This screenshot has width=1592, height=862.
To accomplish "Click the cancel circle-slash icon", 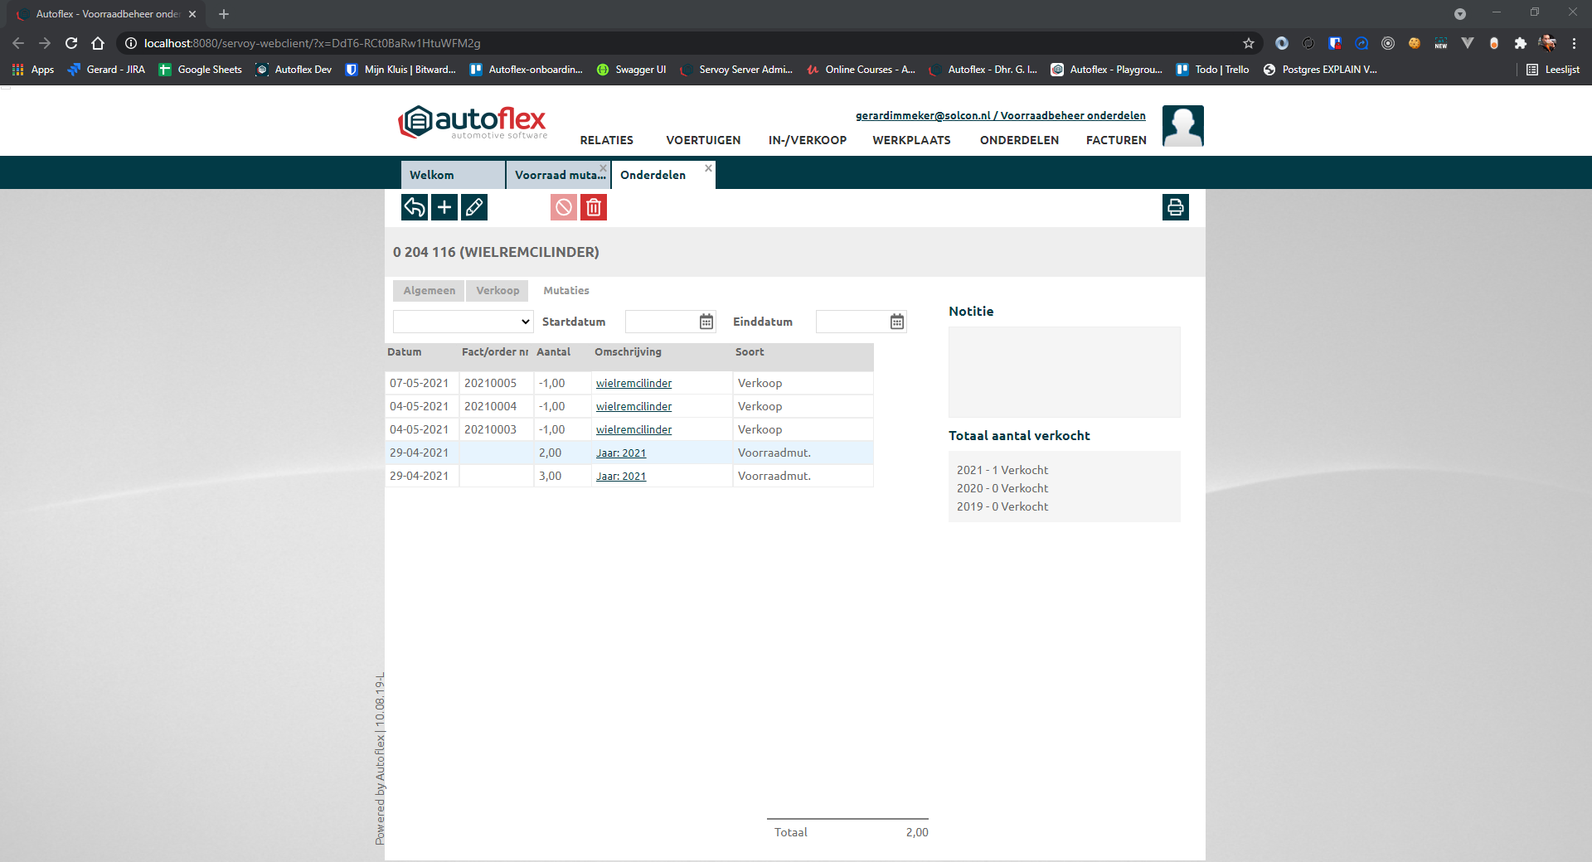I will [564, 207].
